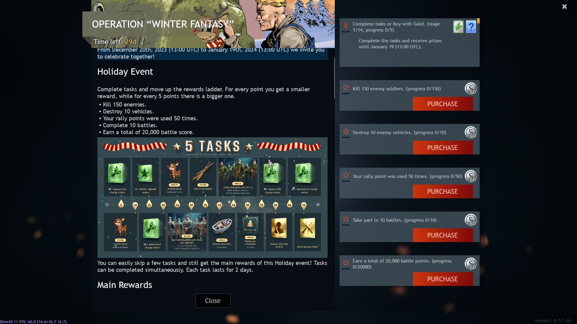Image resolution: width=577 pixels, height=324 pixels.
Task: Close the event window with Close button
Action: coord(213,301)
